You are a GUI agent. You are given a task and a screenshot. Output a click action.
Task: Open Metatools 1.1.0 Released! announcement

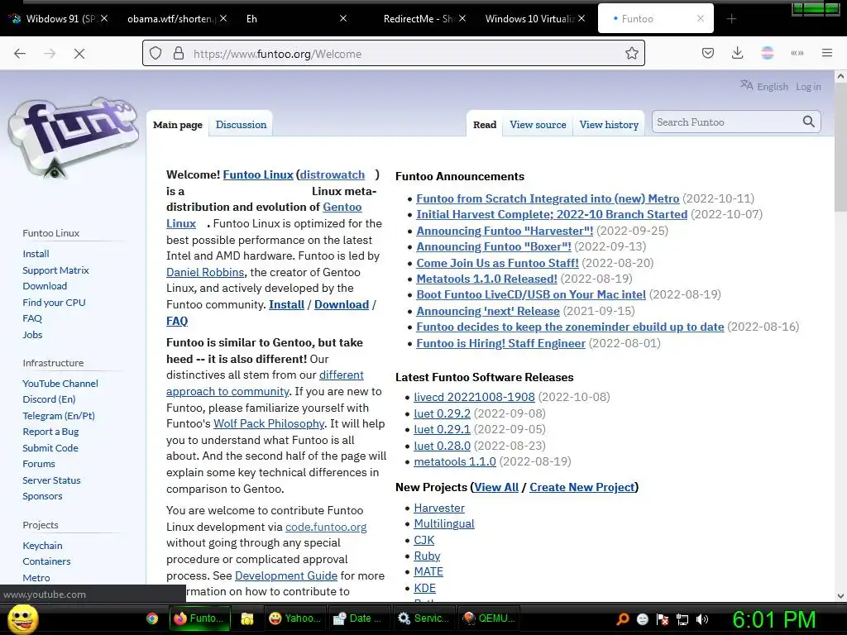point(486,279)
